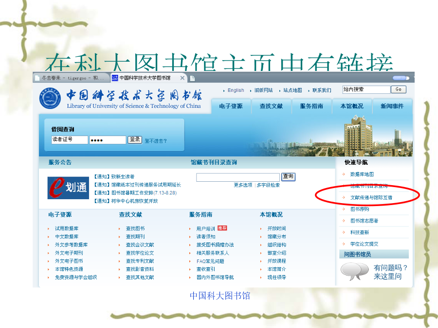Open the 多字段检索 link
Screen dimensions: 438x328
click(x=268, y=185)
